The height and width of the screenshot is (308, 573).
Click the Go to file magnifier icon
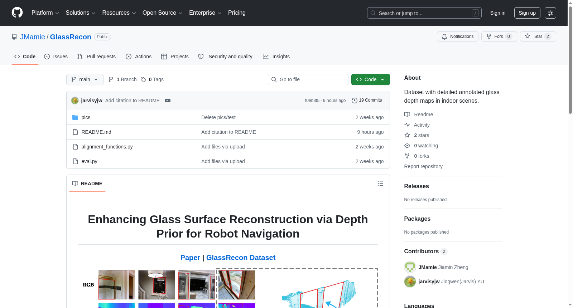(x=274, y=79)
